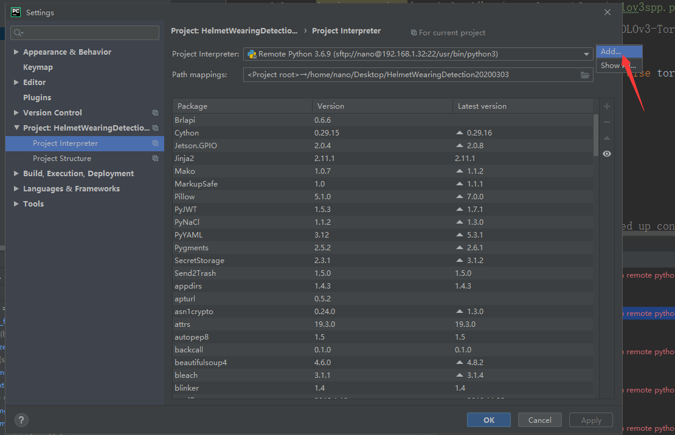Viewport: 675px width, 435px height.
Task: Click the gear beside Project: HelmetWearingDetectio
Action: click(x=155, y=128)
